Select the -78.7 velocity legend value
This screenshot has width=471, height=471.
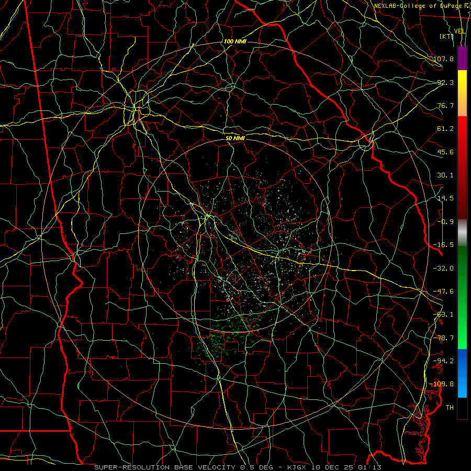point(443,338)
